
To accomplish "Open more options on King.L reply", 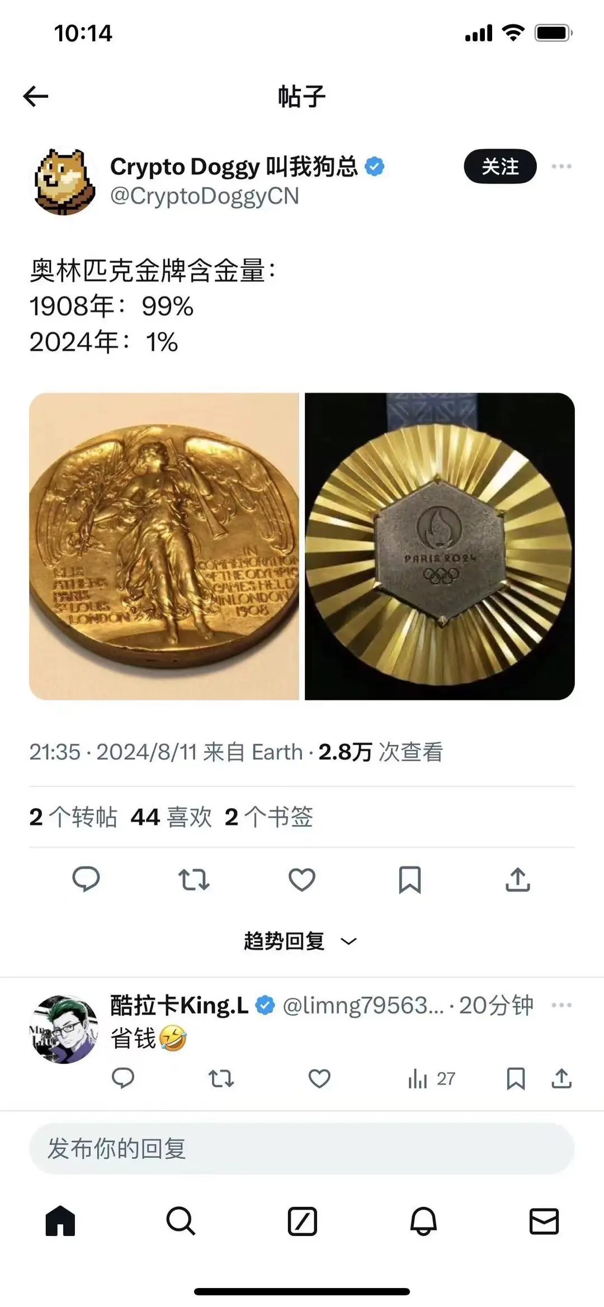I will [561, 1005].
